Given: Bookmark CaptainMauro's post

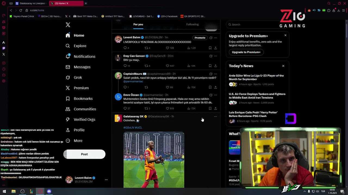Looking at the screenshot, I should point(210,87).
